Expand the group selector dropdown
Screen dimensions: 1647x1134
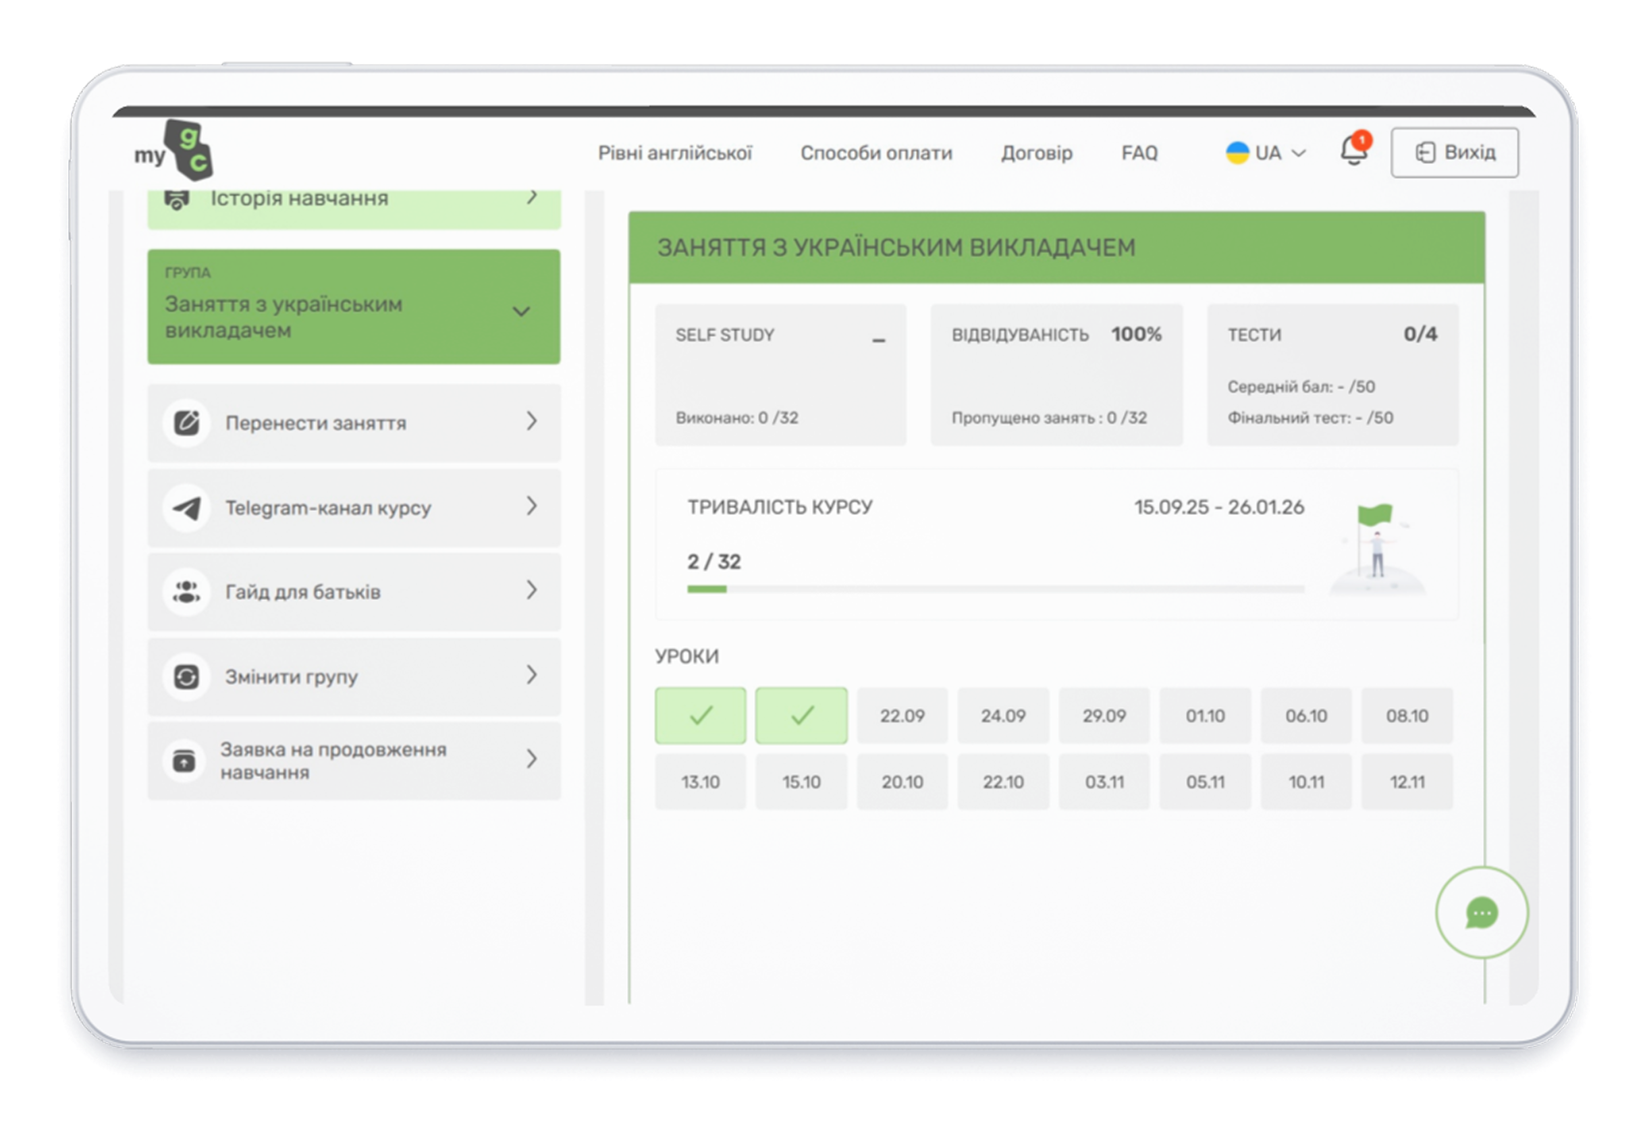coord(522,311)
